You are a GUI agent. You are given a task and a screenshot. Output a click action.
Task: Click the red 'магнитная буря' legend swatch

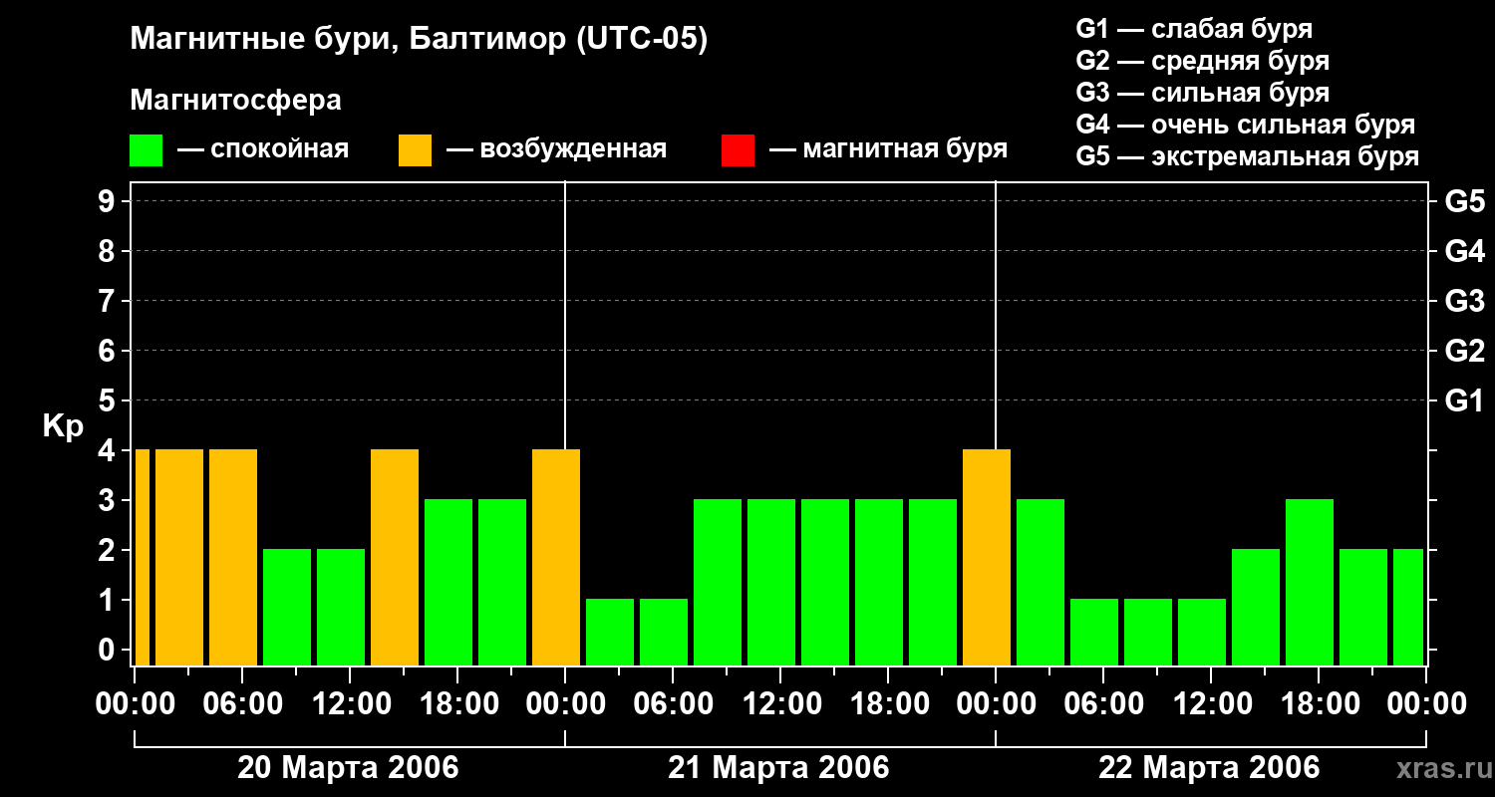coord(738,150)
